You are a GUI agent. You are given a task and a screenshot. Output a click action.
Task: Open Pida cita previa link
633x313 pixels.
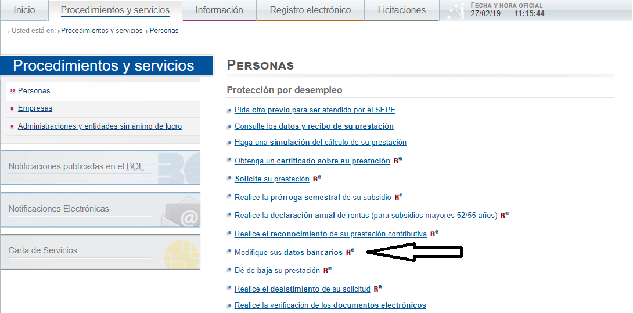tap(314, 110)
